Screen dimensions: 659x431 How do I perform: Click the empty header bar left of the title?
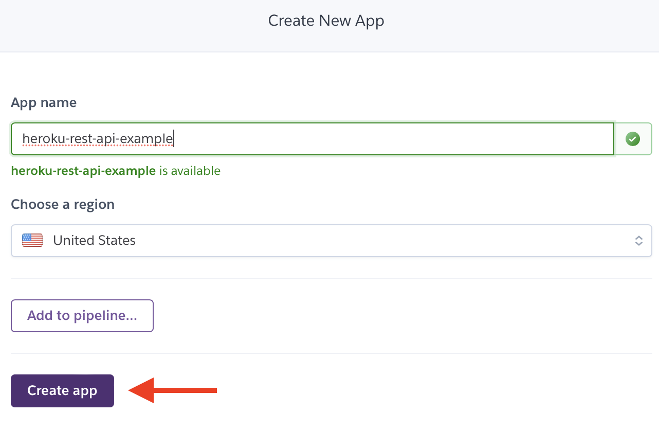pos(129,21)
